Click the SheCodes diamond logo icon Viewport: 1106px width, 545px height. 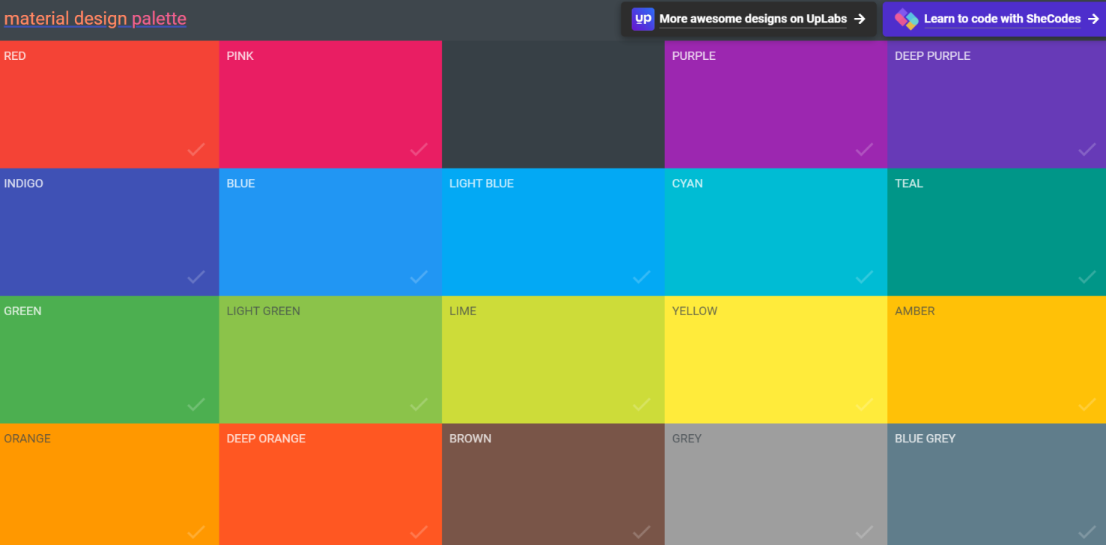[908, 18]
